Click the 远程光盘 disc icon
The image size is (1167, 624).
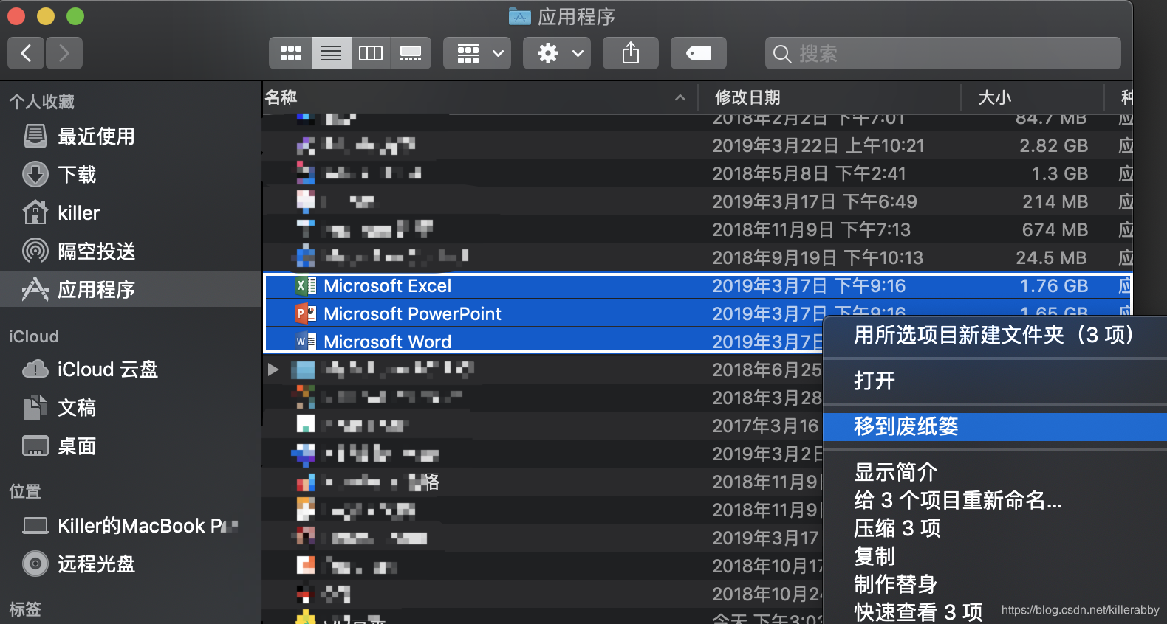click(x=35, y=564)
